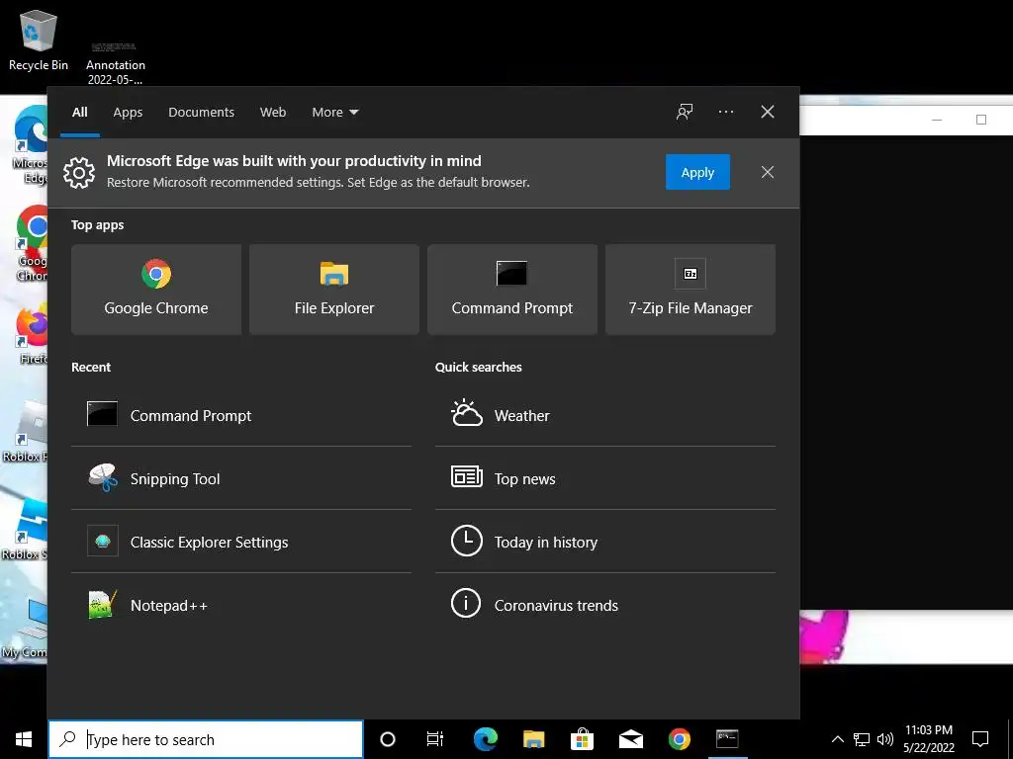Select the Annotation 2022-05 desktop file

coord(115,62)
